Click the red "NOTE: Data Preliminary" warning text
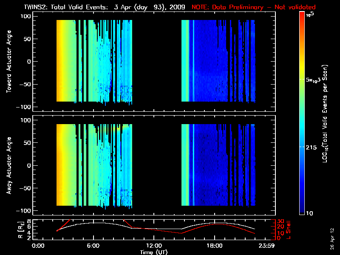Image resolution: width=340 pixels, height=255 pixels. pos(254,7)
